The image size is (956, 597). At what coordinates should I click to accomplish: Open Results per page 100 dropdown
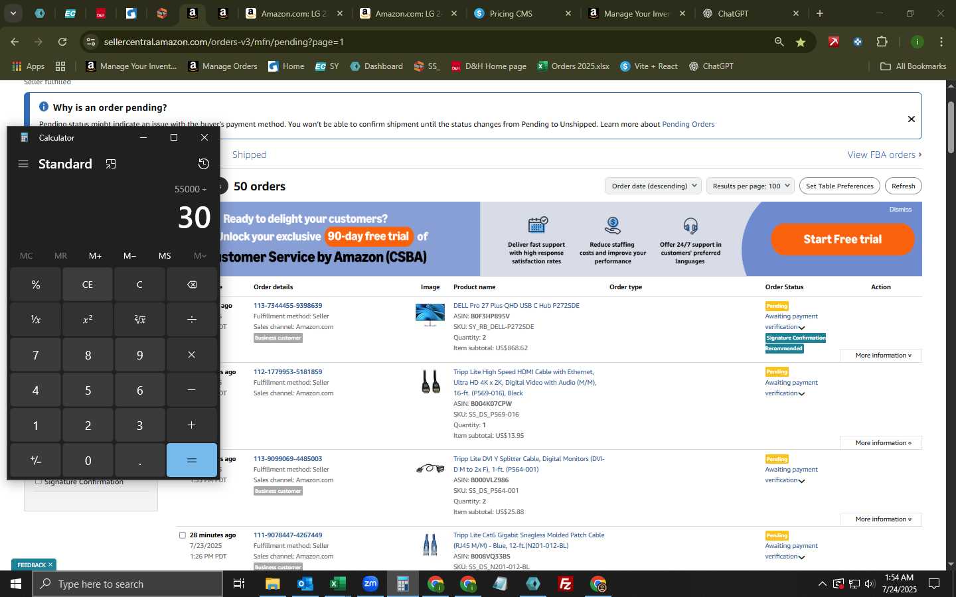pyautogui.click(x=751, y=186)
